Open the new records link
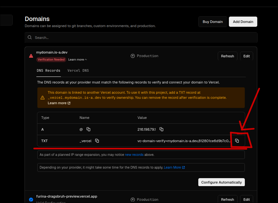Viewport: 278px width, 203px height. 134,155
